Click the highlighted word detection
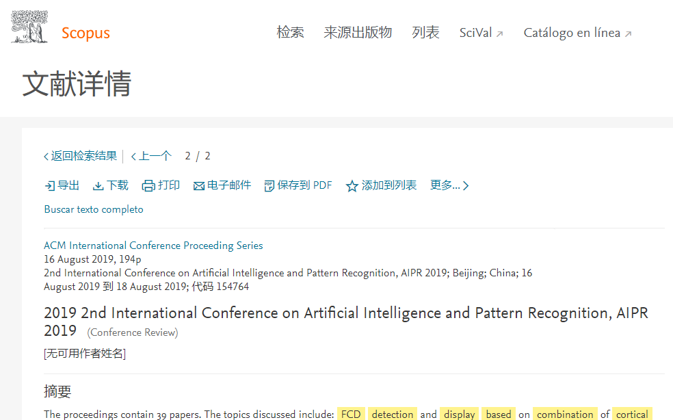Image resolution: width=673 pixels, height=420 pixels. pos(393,414)
